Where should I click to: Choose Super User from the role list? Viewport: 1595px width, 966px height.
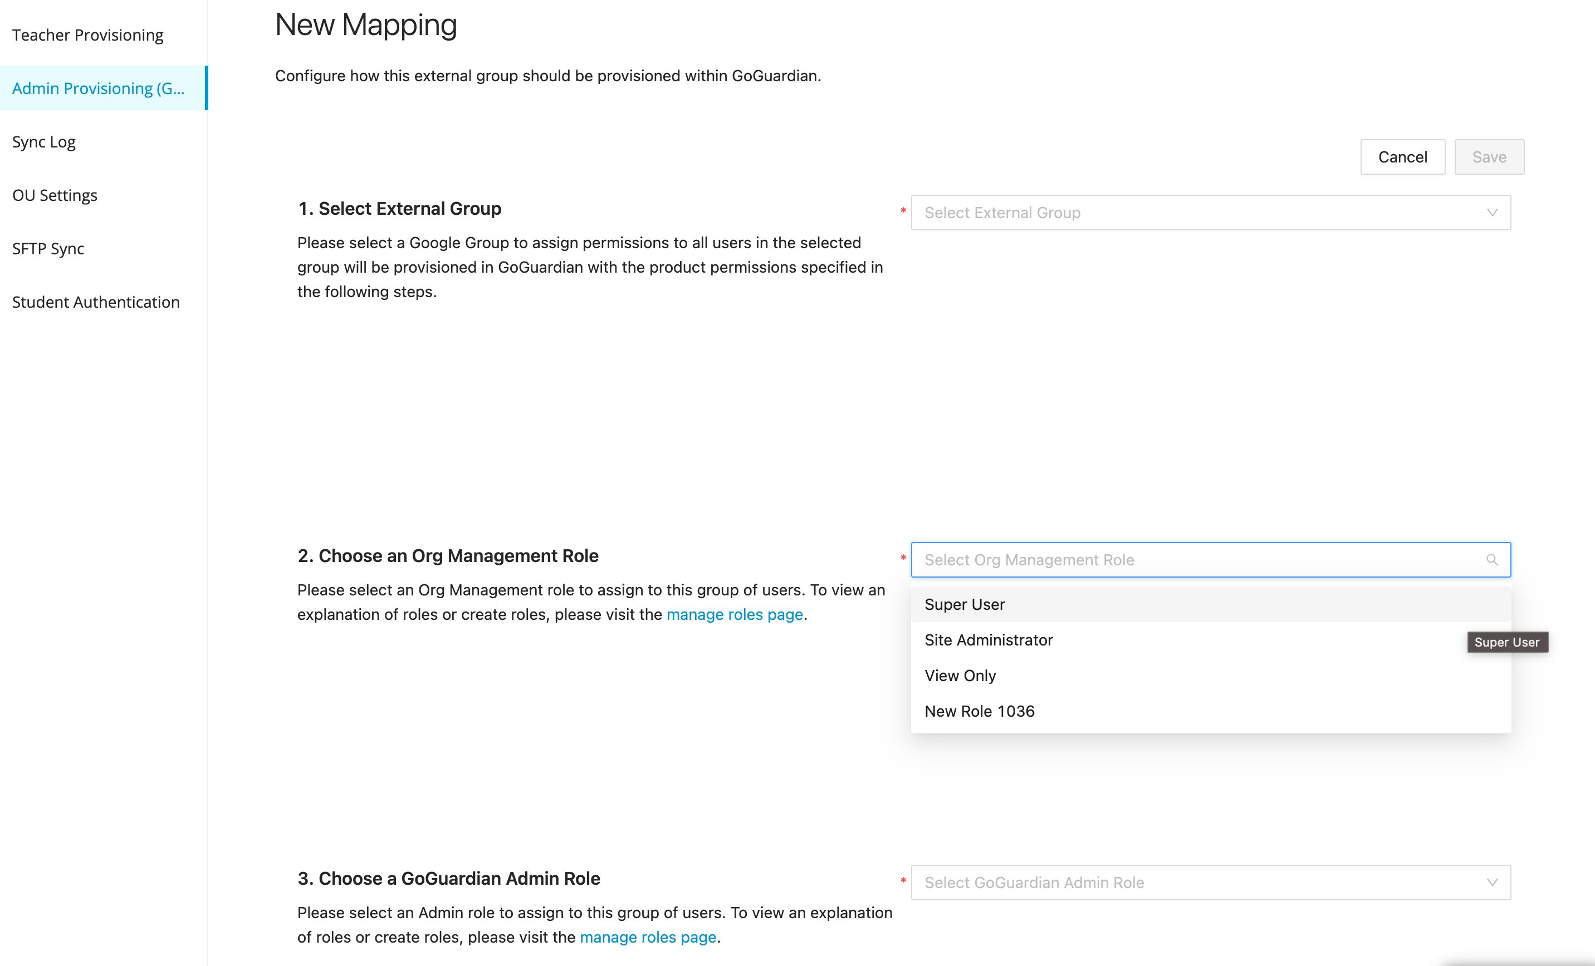pyautogui.click(x=1211, y=604)
